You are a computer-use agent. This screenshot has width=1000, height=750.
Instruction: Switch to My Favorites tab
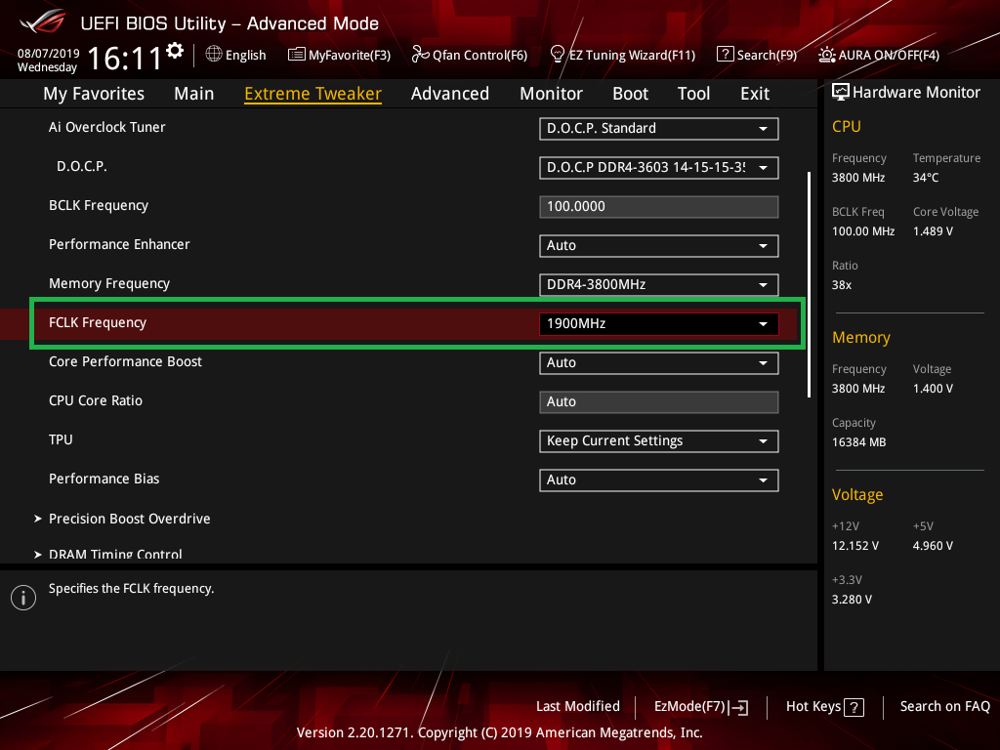click(94, 94)
